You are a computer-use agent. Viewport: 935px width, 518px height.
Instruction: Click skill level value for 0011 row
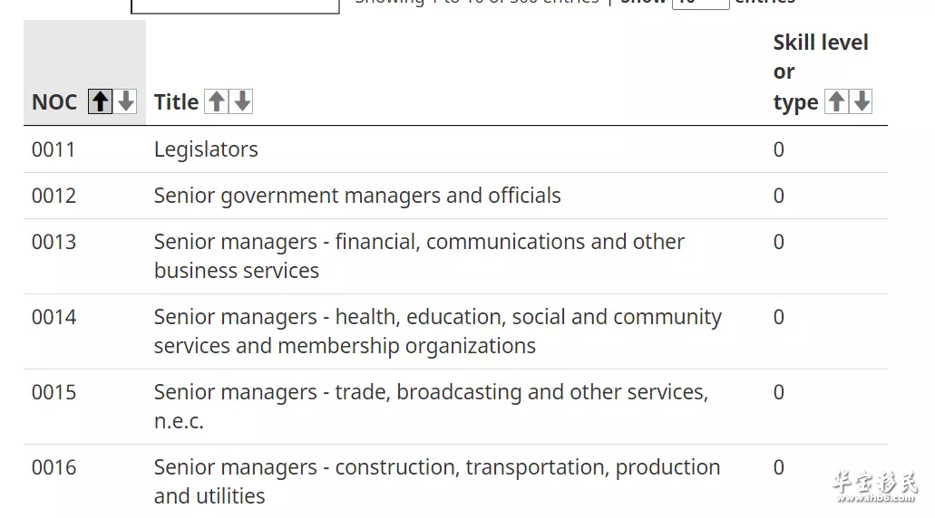(779, 149)
